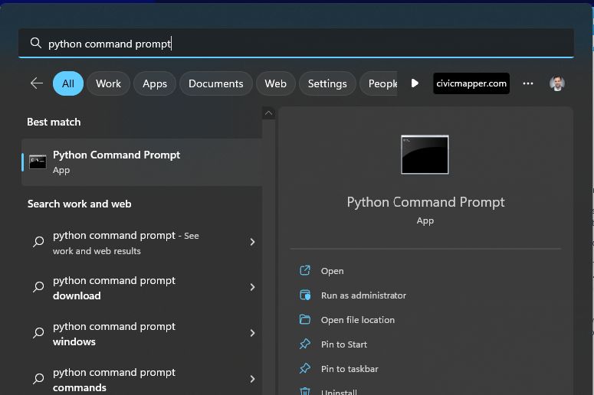
Task: Click the Uninstall trash can icon
Action: [x=305, y=391]
